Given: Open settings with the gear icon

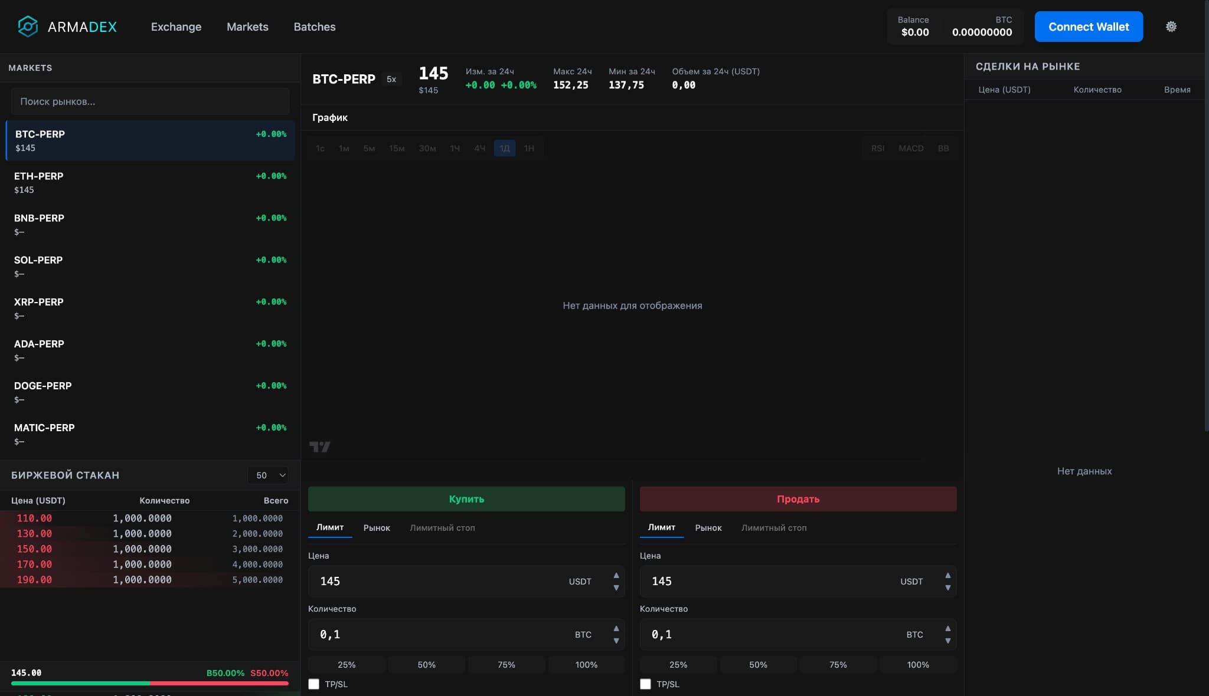Looking at the screenshot, I should point(1171,26).
